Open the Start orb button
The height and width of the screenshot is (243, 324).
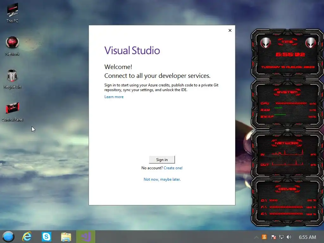8,237
